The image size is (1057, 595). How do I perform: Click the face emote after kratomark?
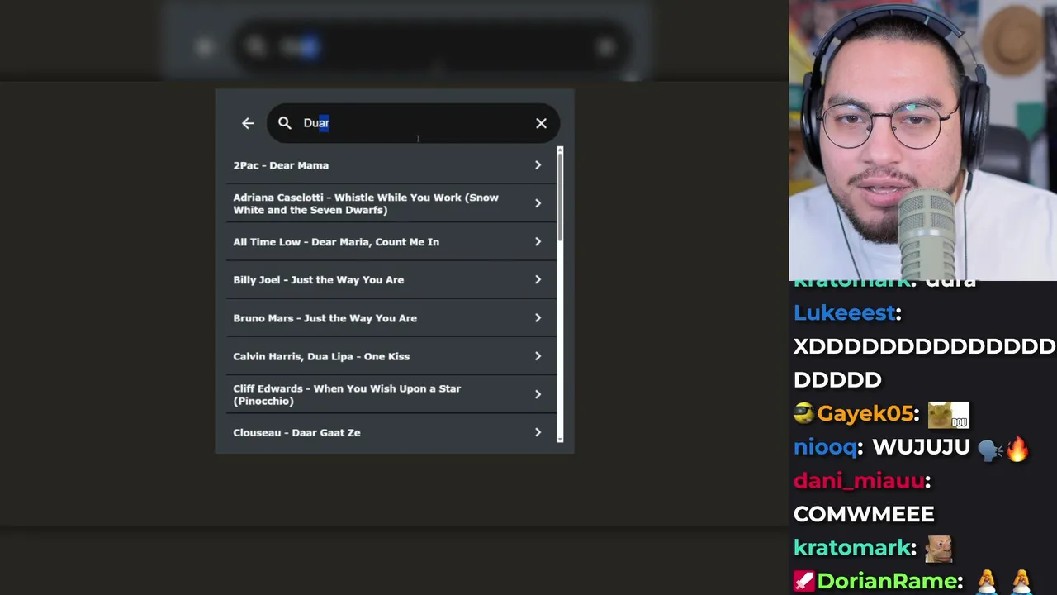coord(938,548)
